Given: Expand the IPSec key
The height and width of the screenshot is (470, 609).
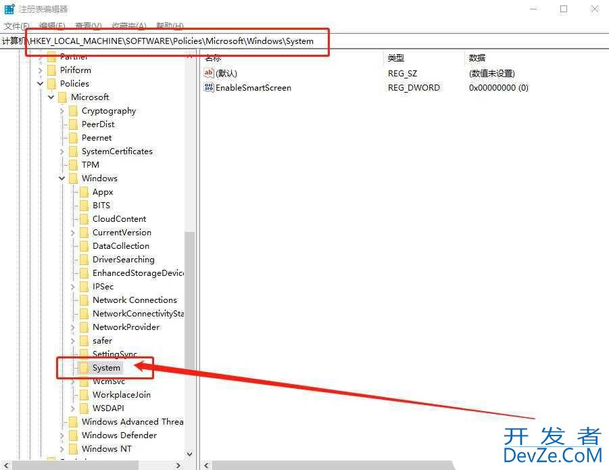Looking at the screenshot, I should [73, 287].
